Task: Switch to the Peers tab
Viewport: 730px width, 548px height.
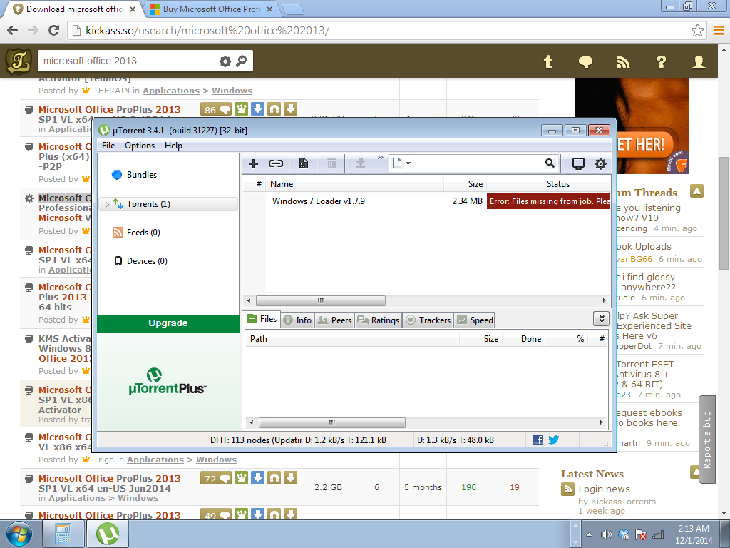Action: 334,320
